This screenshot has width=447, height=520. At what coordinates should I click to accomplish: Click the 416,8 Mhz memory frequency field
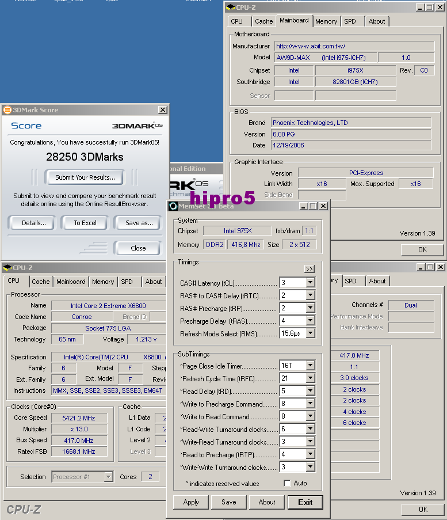[x=246, y=245]
